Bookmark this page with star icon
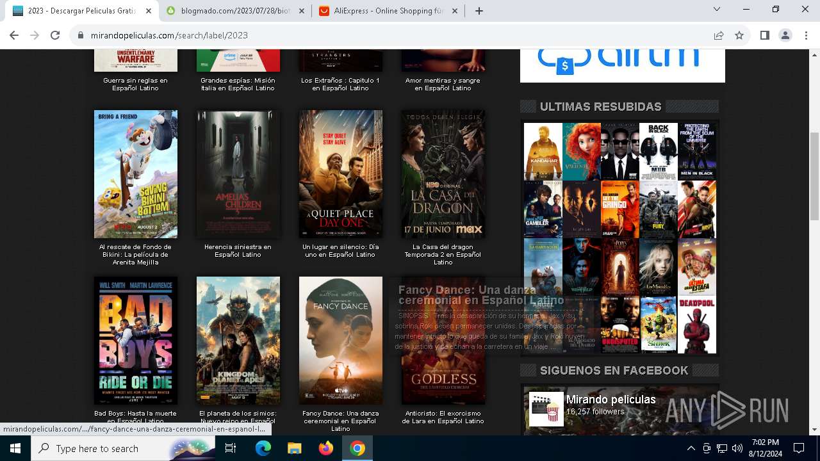820x461 pixels. pos(739,35)
